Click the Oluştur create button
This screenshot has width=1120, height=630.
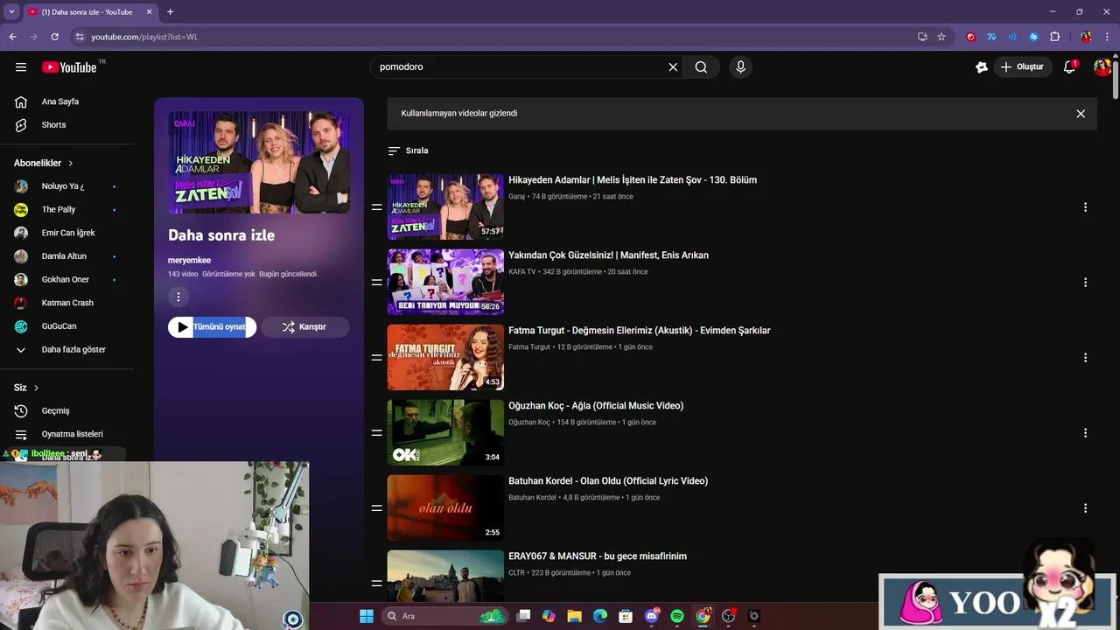[x=1022, y=67]
